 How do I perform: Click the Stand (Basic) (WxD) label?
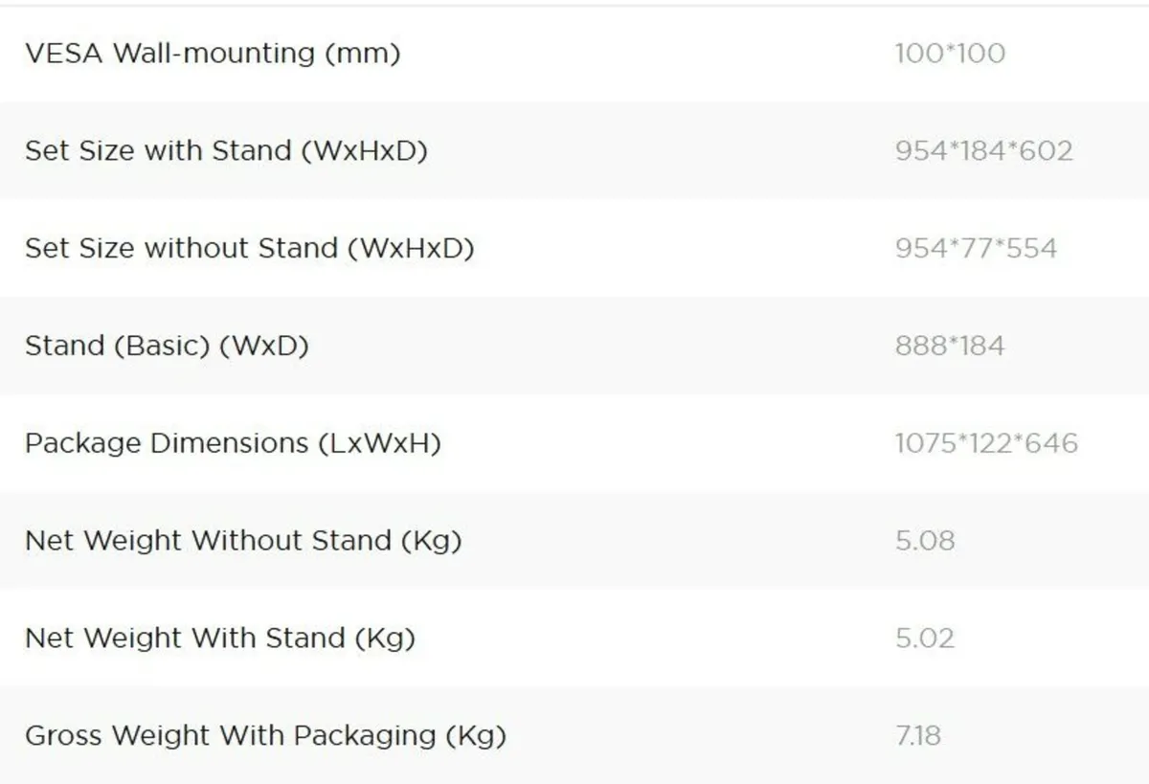click(167, 346)
